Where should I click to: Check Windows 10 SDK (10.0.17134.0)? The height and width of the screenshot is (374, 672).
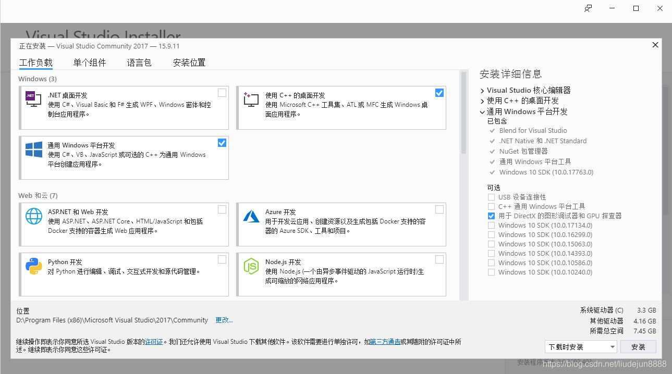pos(491,225)
